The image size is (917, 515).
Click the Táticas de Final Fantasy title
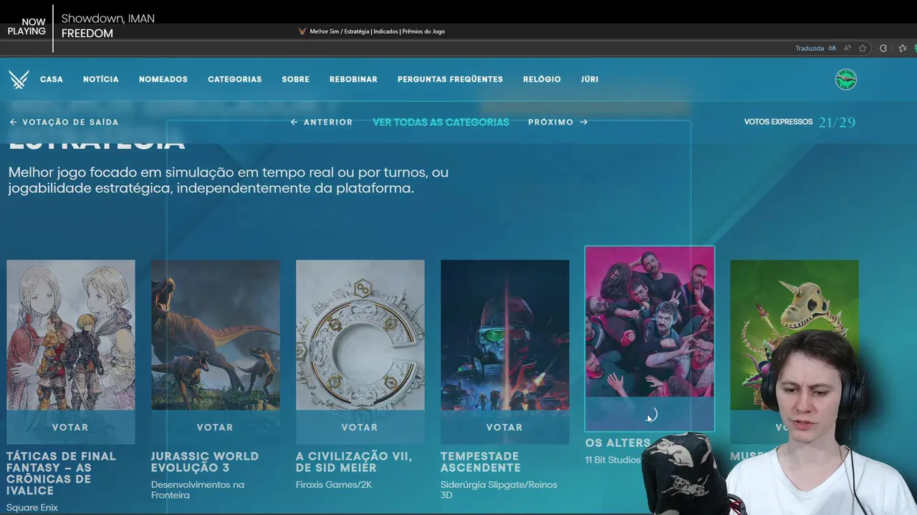[61, 474]
